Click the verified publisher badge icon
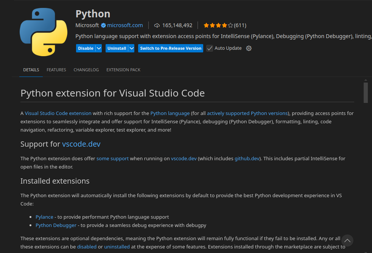This screenshot has height=253, width=372. [103, 25]
